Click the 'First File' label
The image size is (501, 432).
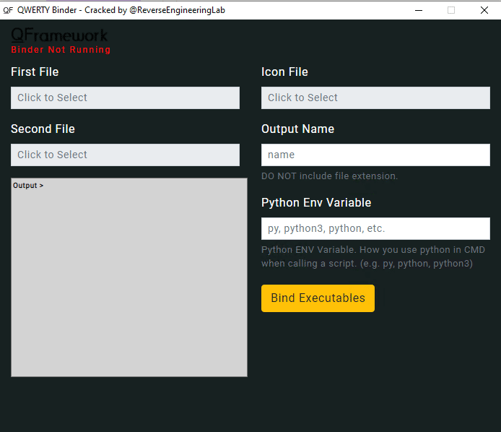tap(35, 72)
